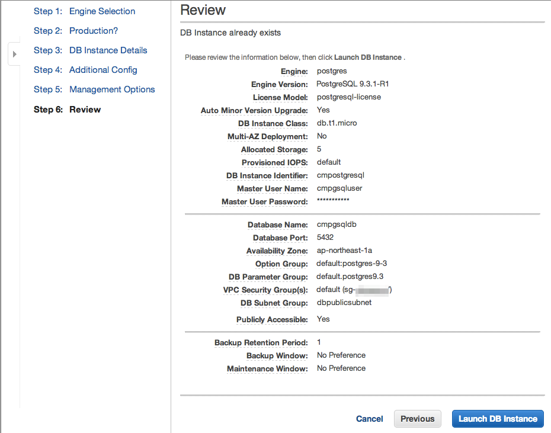Click the Option Group default:postgres-9-3 value
This screenshot has width=551, height=433.
[x=351, y=263]
